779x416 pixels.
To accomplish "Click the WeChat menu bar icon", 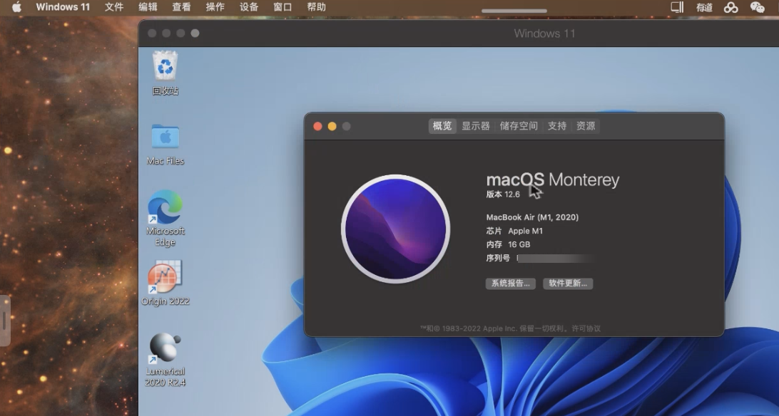I will [x=757, y=7].
